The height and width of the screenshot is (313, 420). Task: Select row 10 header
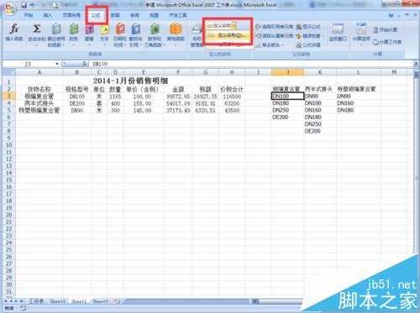(x=9, y=145)
